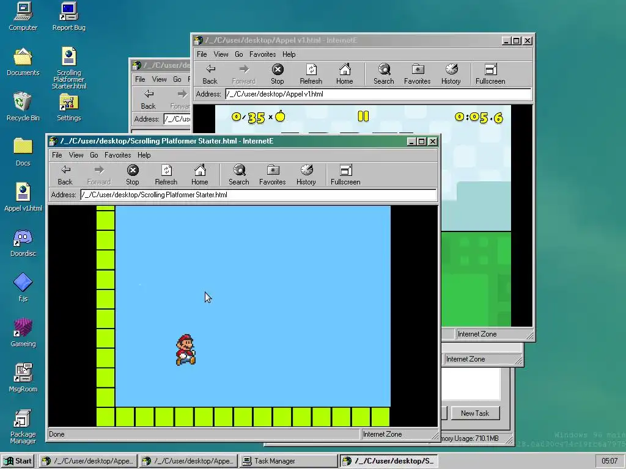Open Help menu in Scrolling Platformer window

click(x=144, y=155)
